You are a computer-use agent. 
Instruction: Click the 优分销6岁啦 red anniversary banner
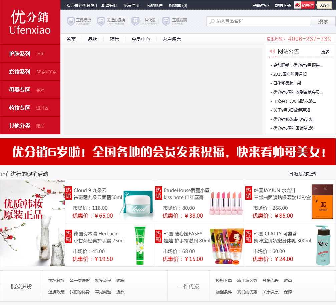(x=168, y=152)
